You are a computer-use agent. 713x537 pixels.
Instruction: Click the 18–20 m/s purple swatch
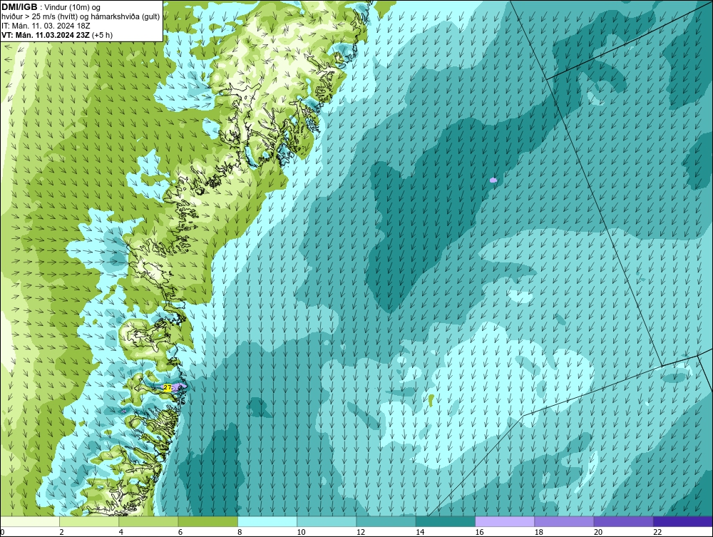(564, 521)
